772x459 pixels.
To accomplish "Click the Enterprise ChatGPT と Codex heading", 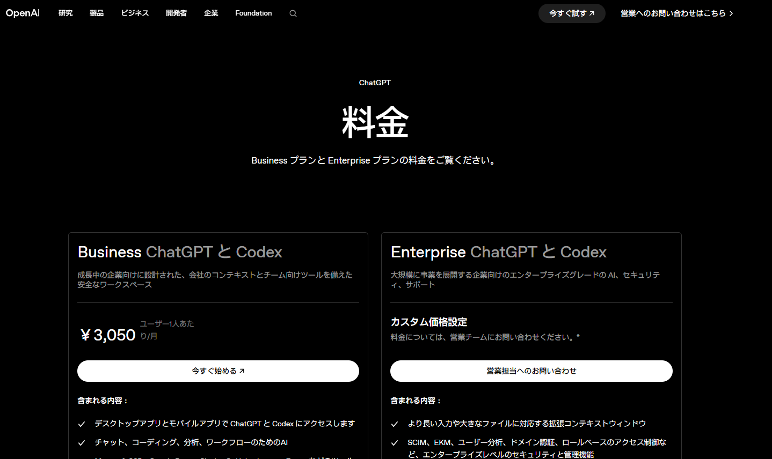I will tap(499, 252).
